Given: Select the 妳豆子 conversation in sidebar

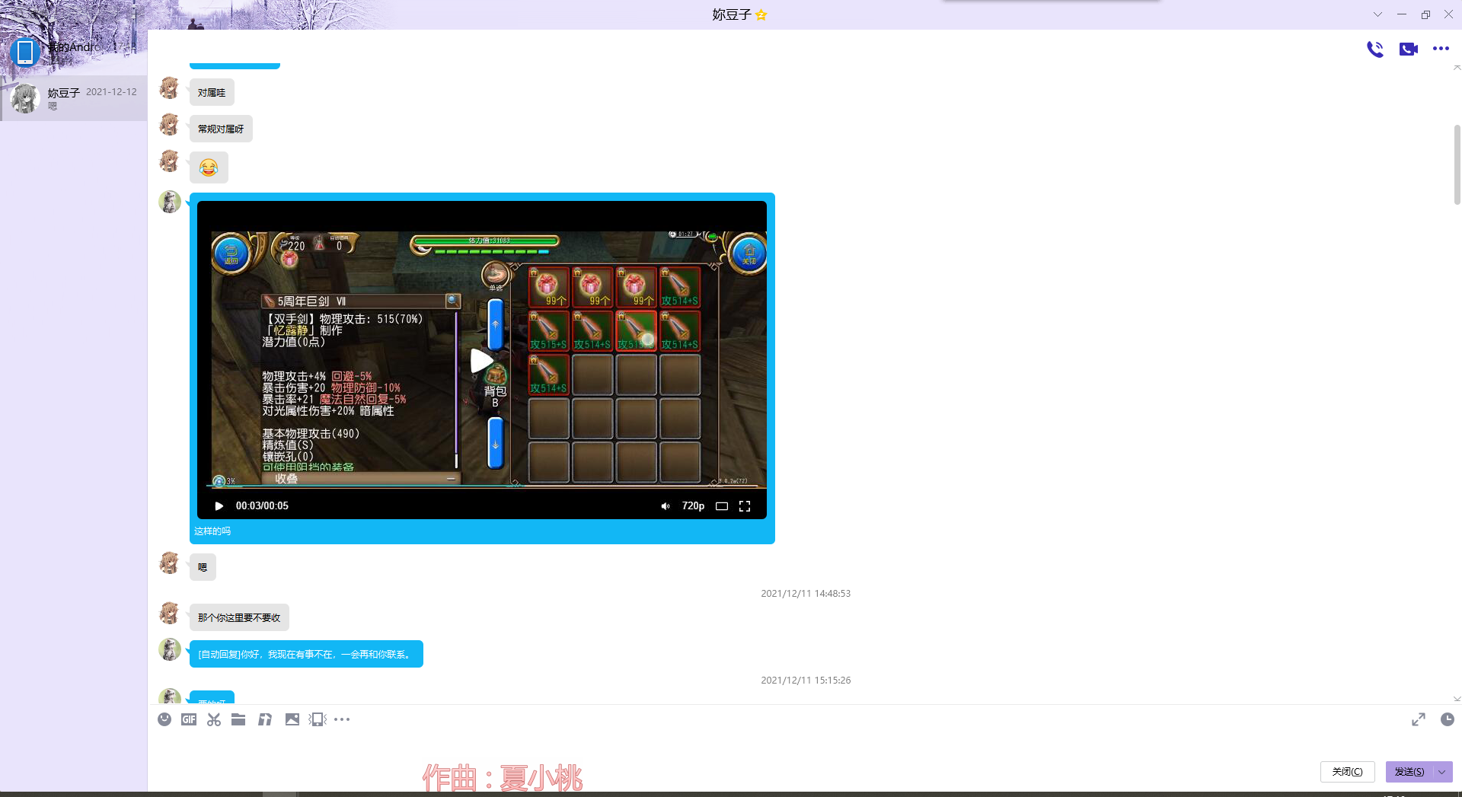Looking at the screenshot, I should pyautogui.click(x=74, y=98).
